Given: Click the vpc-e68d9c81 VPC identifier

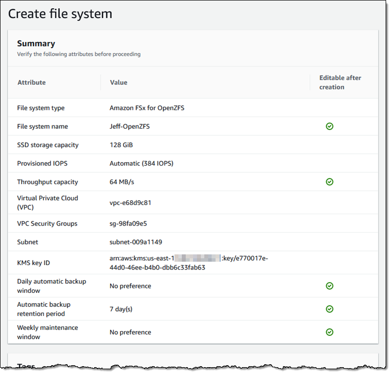Looking at the screenshot, I should (x=130, y=203).
